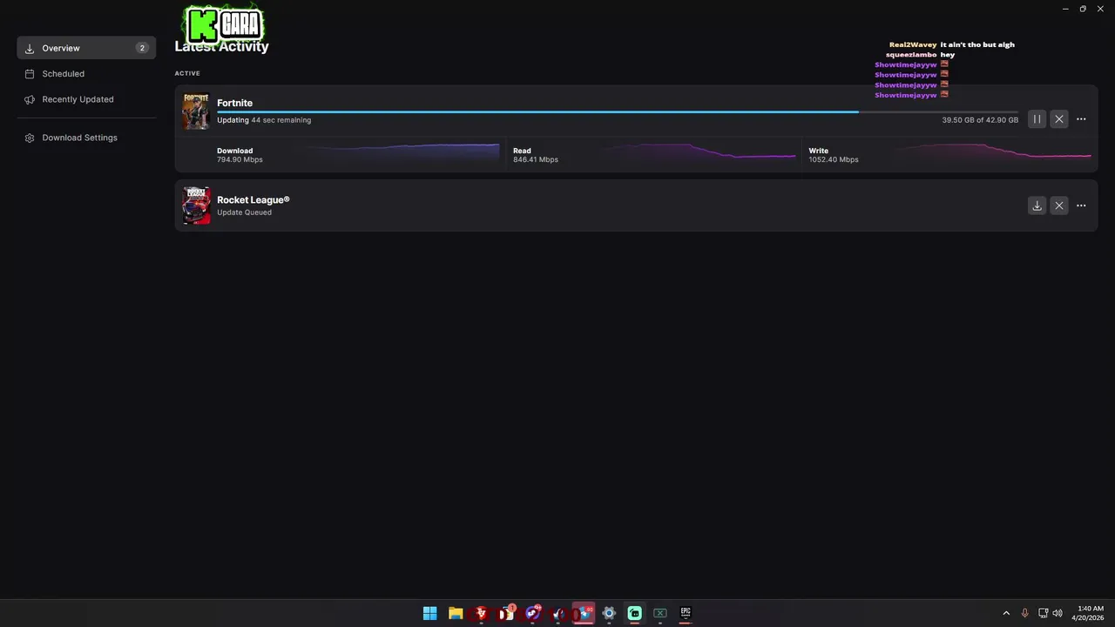The height and width of the screenshot is (627, 1115).
Task: Click the microphone tray icon
Action: (x=1024, y=613)
